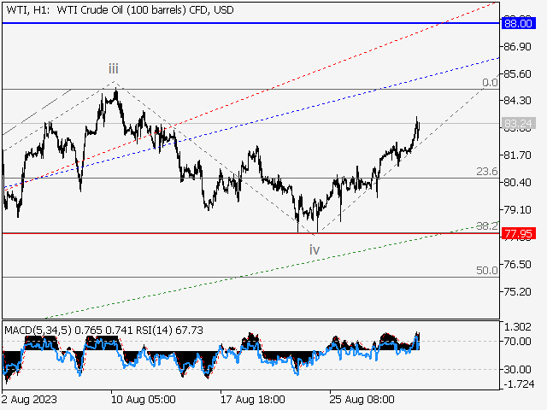
Task: Click the Fibonacci 50.0 level label
Action: coord(487,270)
